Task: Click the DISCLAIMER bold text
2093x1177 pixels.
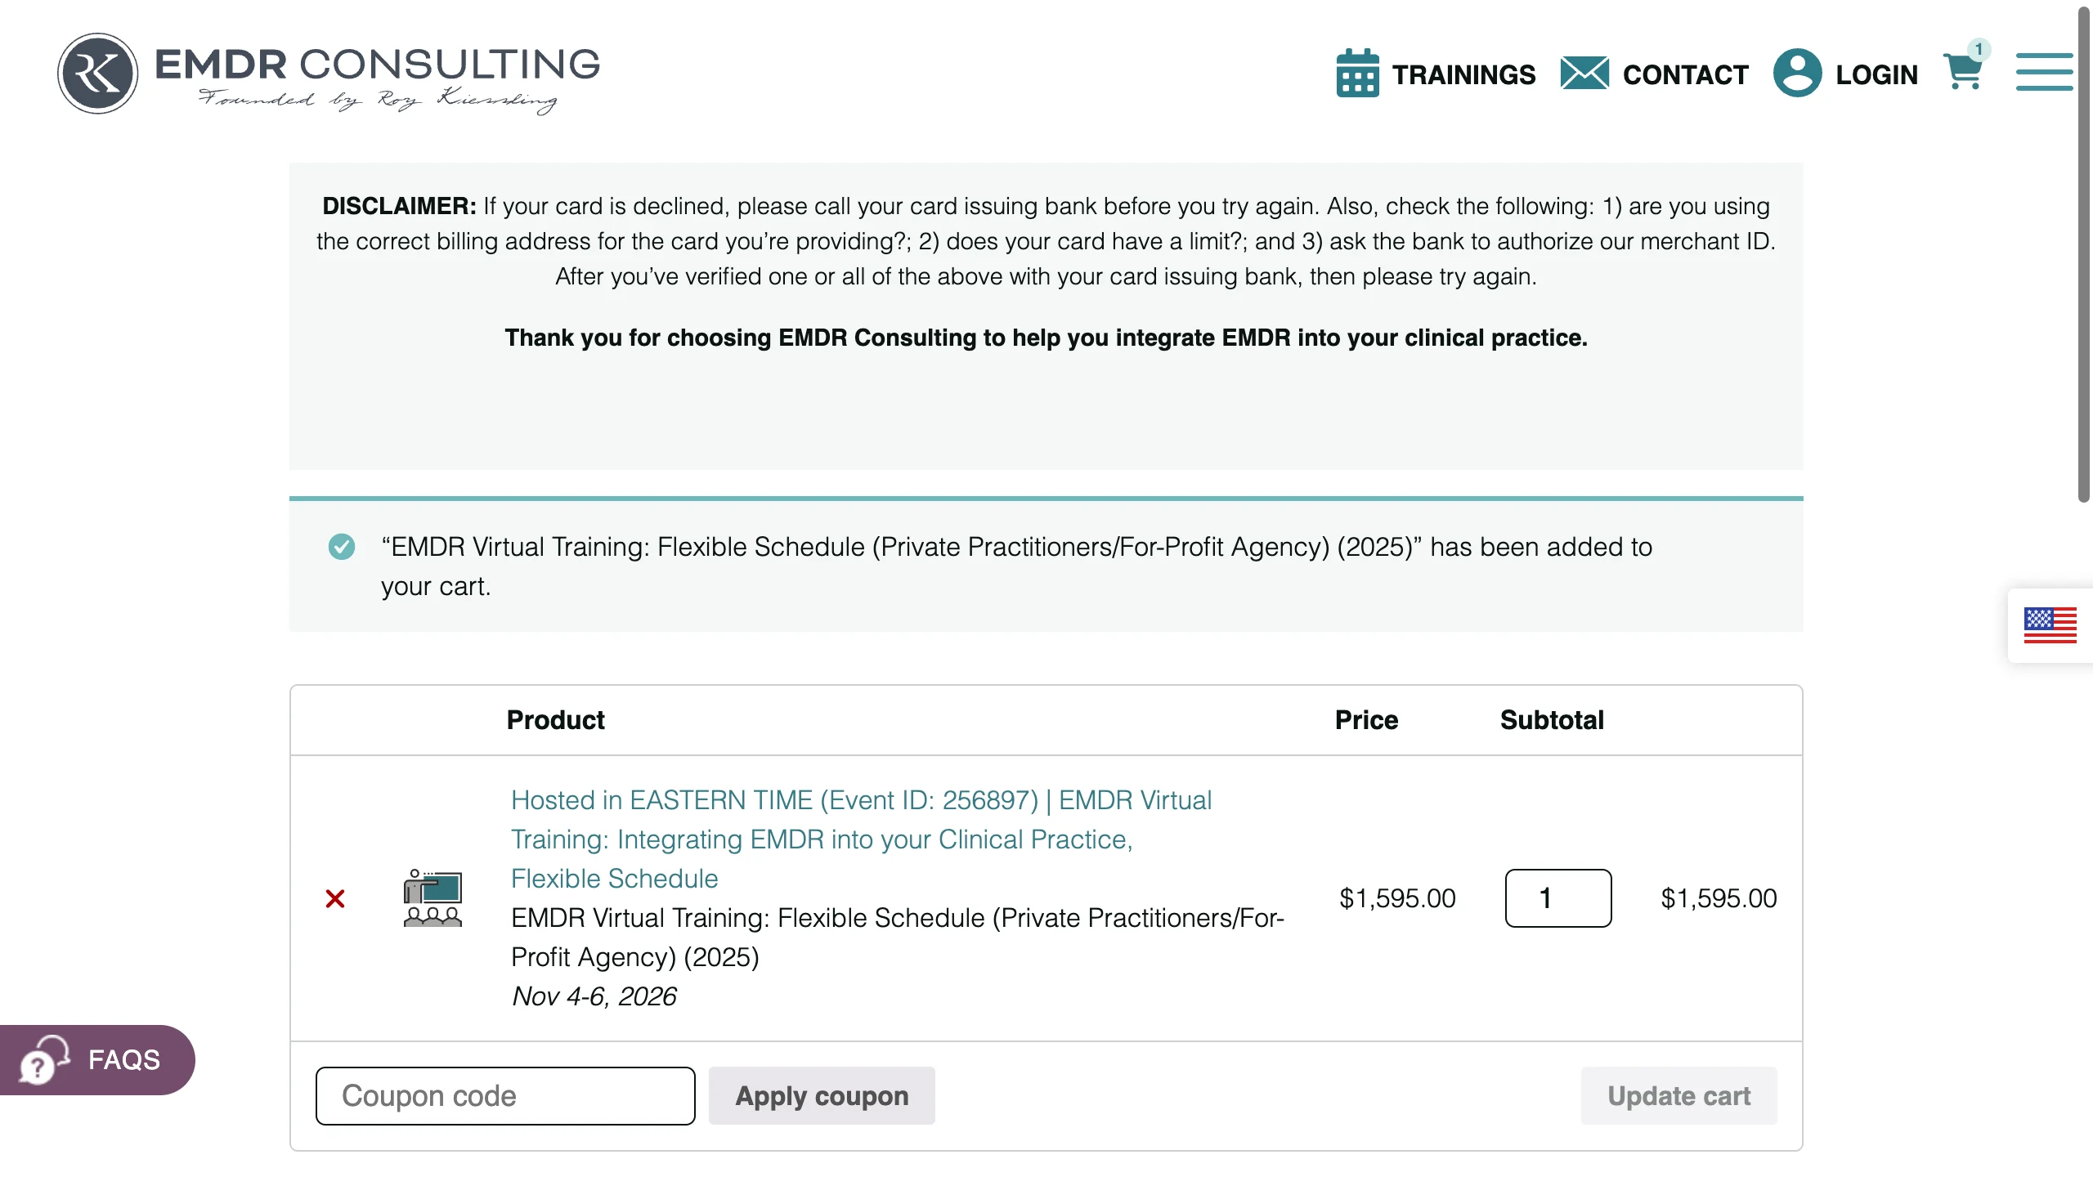Action: 399,206
